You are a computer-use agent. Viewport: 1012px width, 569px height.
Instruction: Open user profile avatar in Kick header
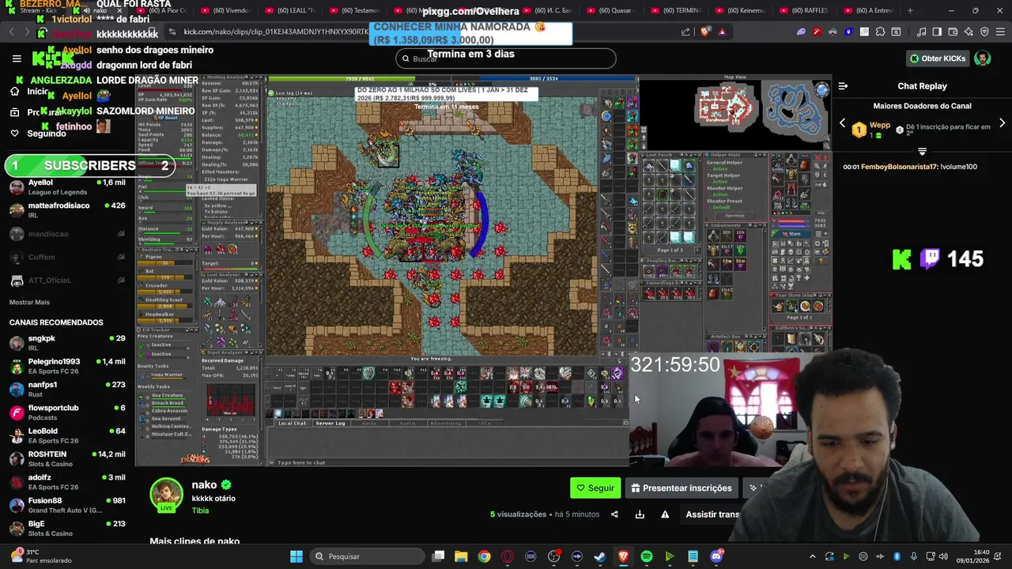pos(982,58)
